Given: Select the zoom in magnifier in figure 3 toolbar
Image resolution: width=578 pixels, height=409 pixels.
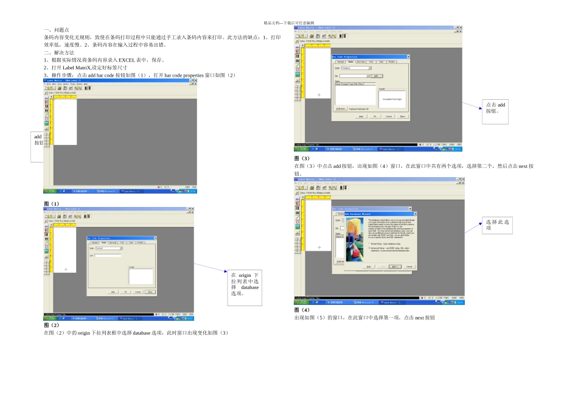Looking at the screenshot, I should point(330,36).
